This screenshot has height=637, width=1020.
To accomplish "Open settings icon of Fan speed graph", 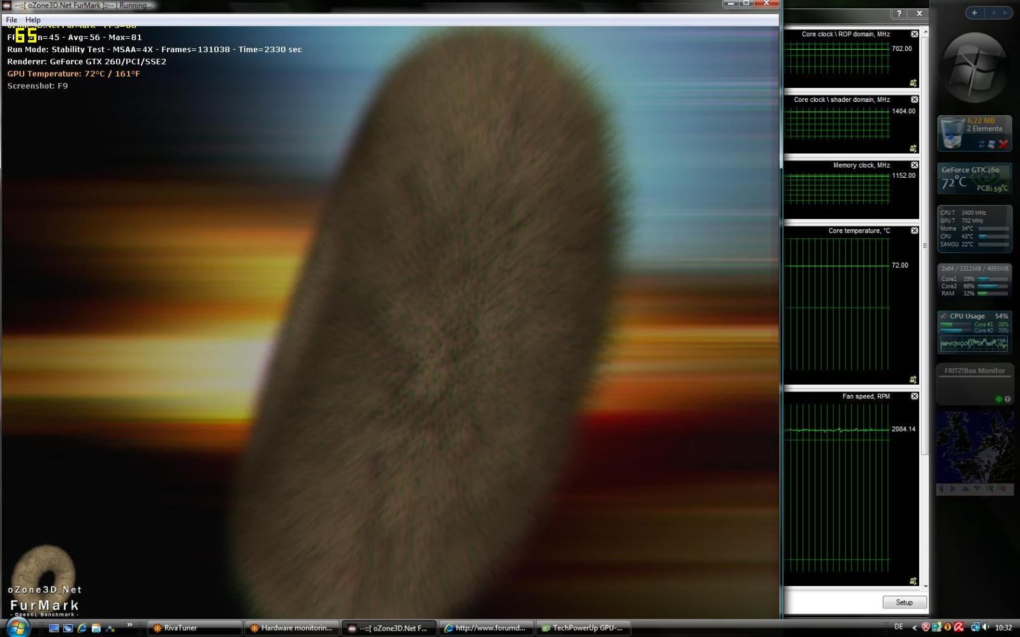I will 914,581.
